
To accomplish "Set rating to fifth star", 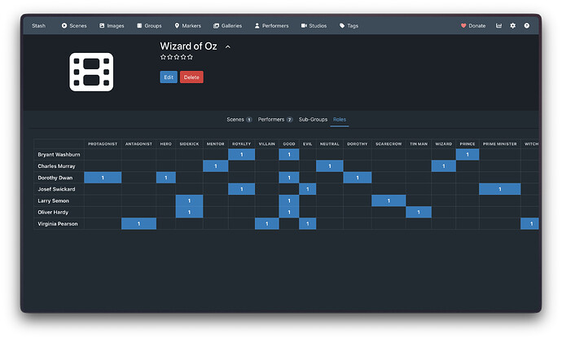I will (x=191, y=57).
